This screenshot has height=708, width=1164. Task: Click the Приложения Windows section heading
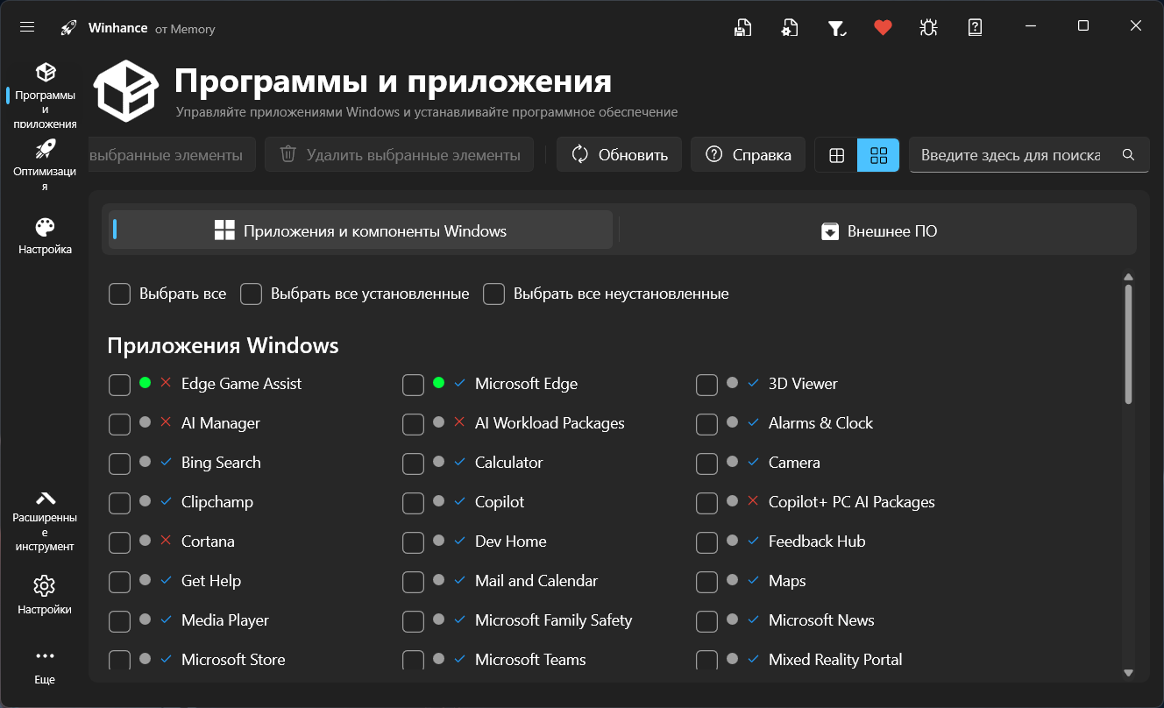[223, 345]
